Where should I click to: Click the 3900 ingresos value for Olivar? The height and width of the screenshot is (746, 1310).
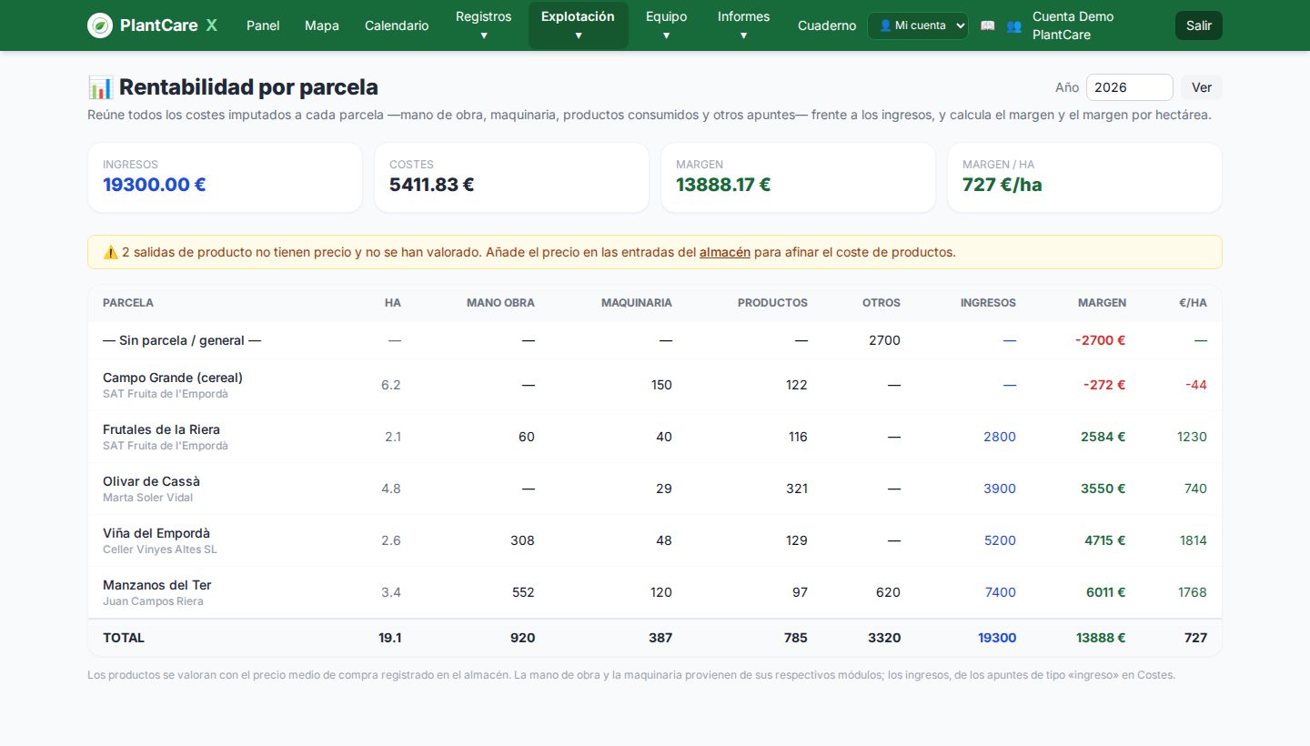click(1000, 489)
